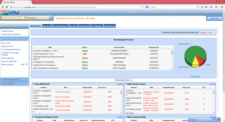Open the browser hamburger menu

(x=222, y=7)
